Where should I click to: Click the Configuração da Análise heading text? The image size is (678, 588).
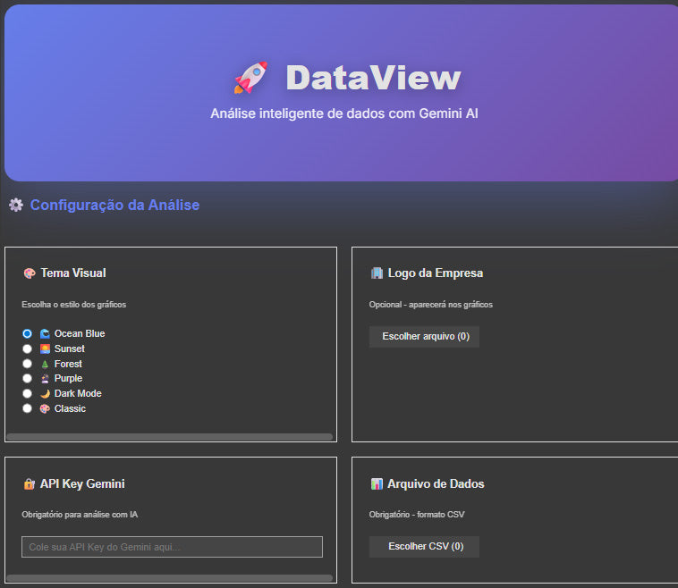(x=114, y=206)
